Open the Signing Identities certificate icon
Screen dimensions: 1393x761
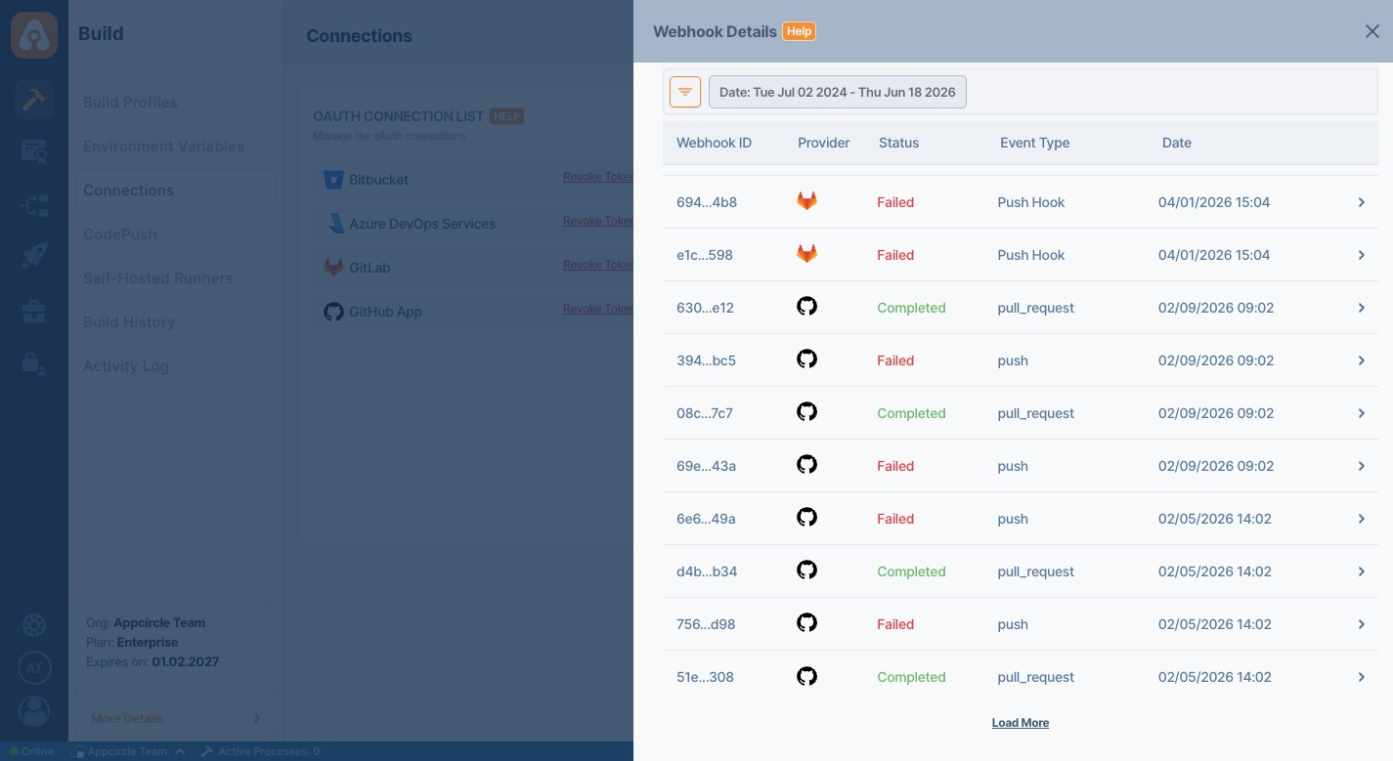[x=34, y=151]
